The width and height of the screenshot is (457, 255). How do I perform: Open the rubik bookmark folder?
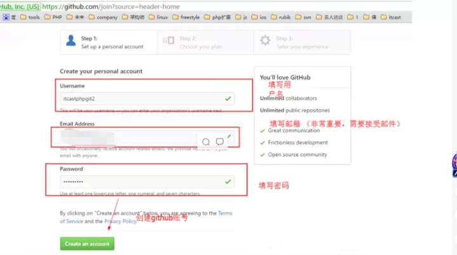281,17
